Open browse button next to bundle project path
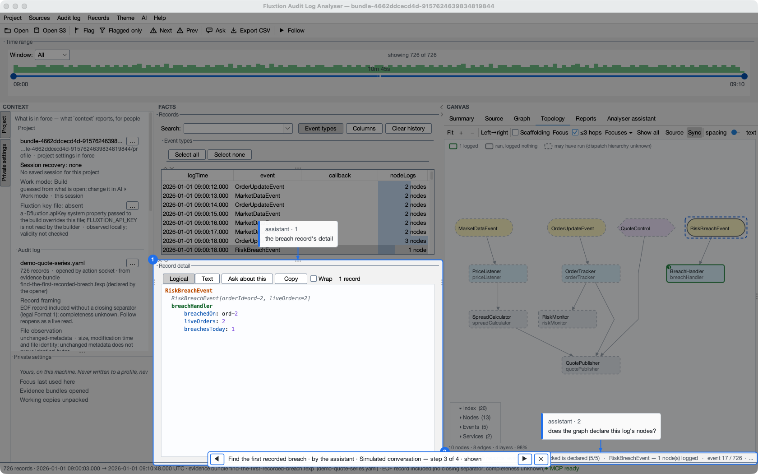Image resolution: width=758 pixels, height=474 pixels. tap(132, 141)
